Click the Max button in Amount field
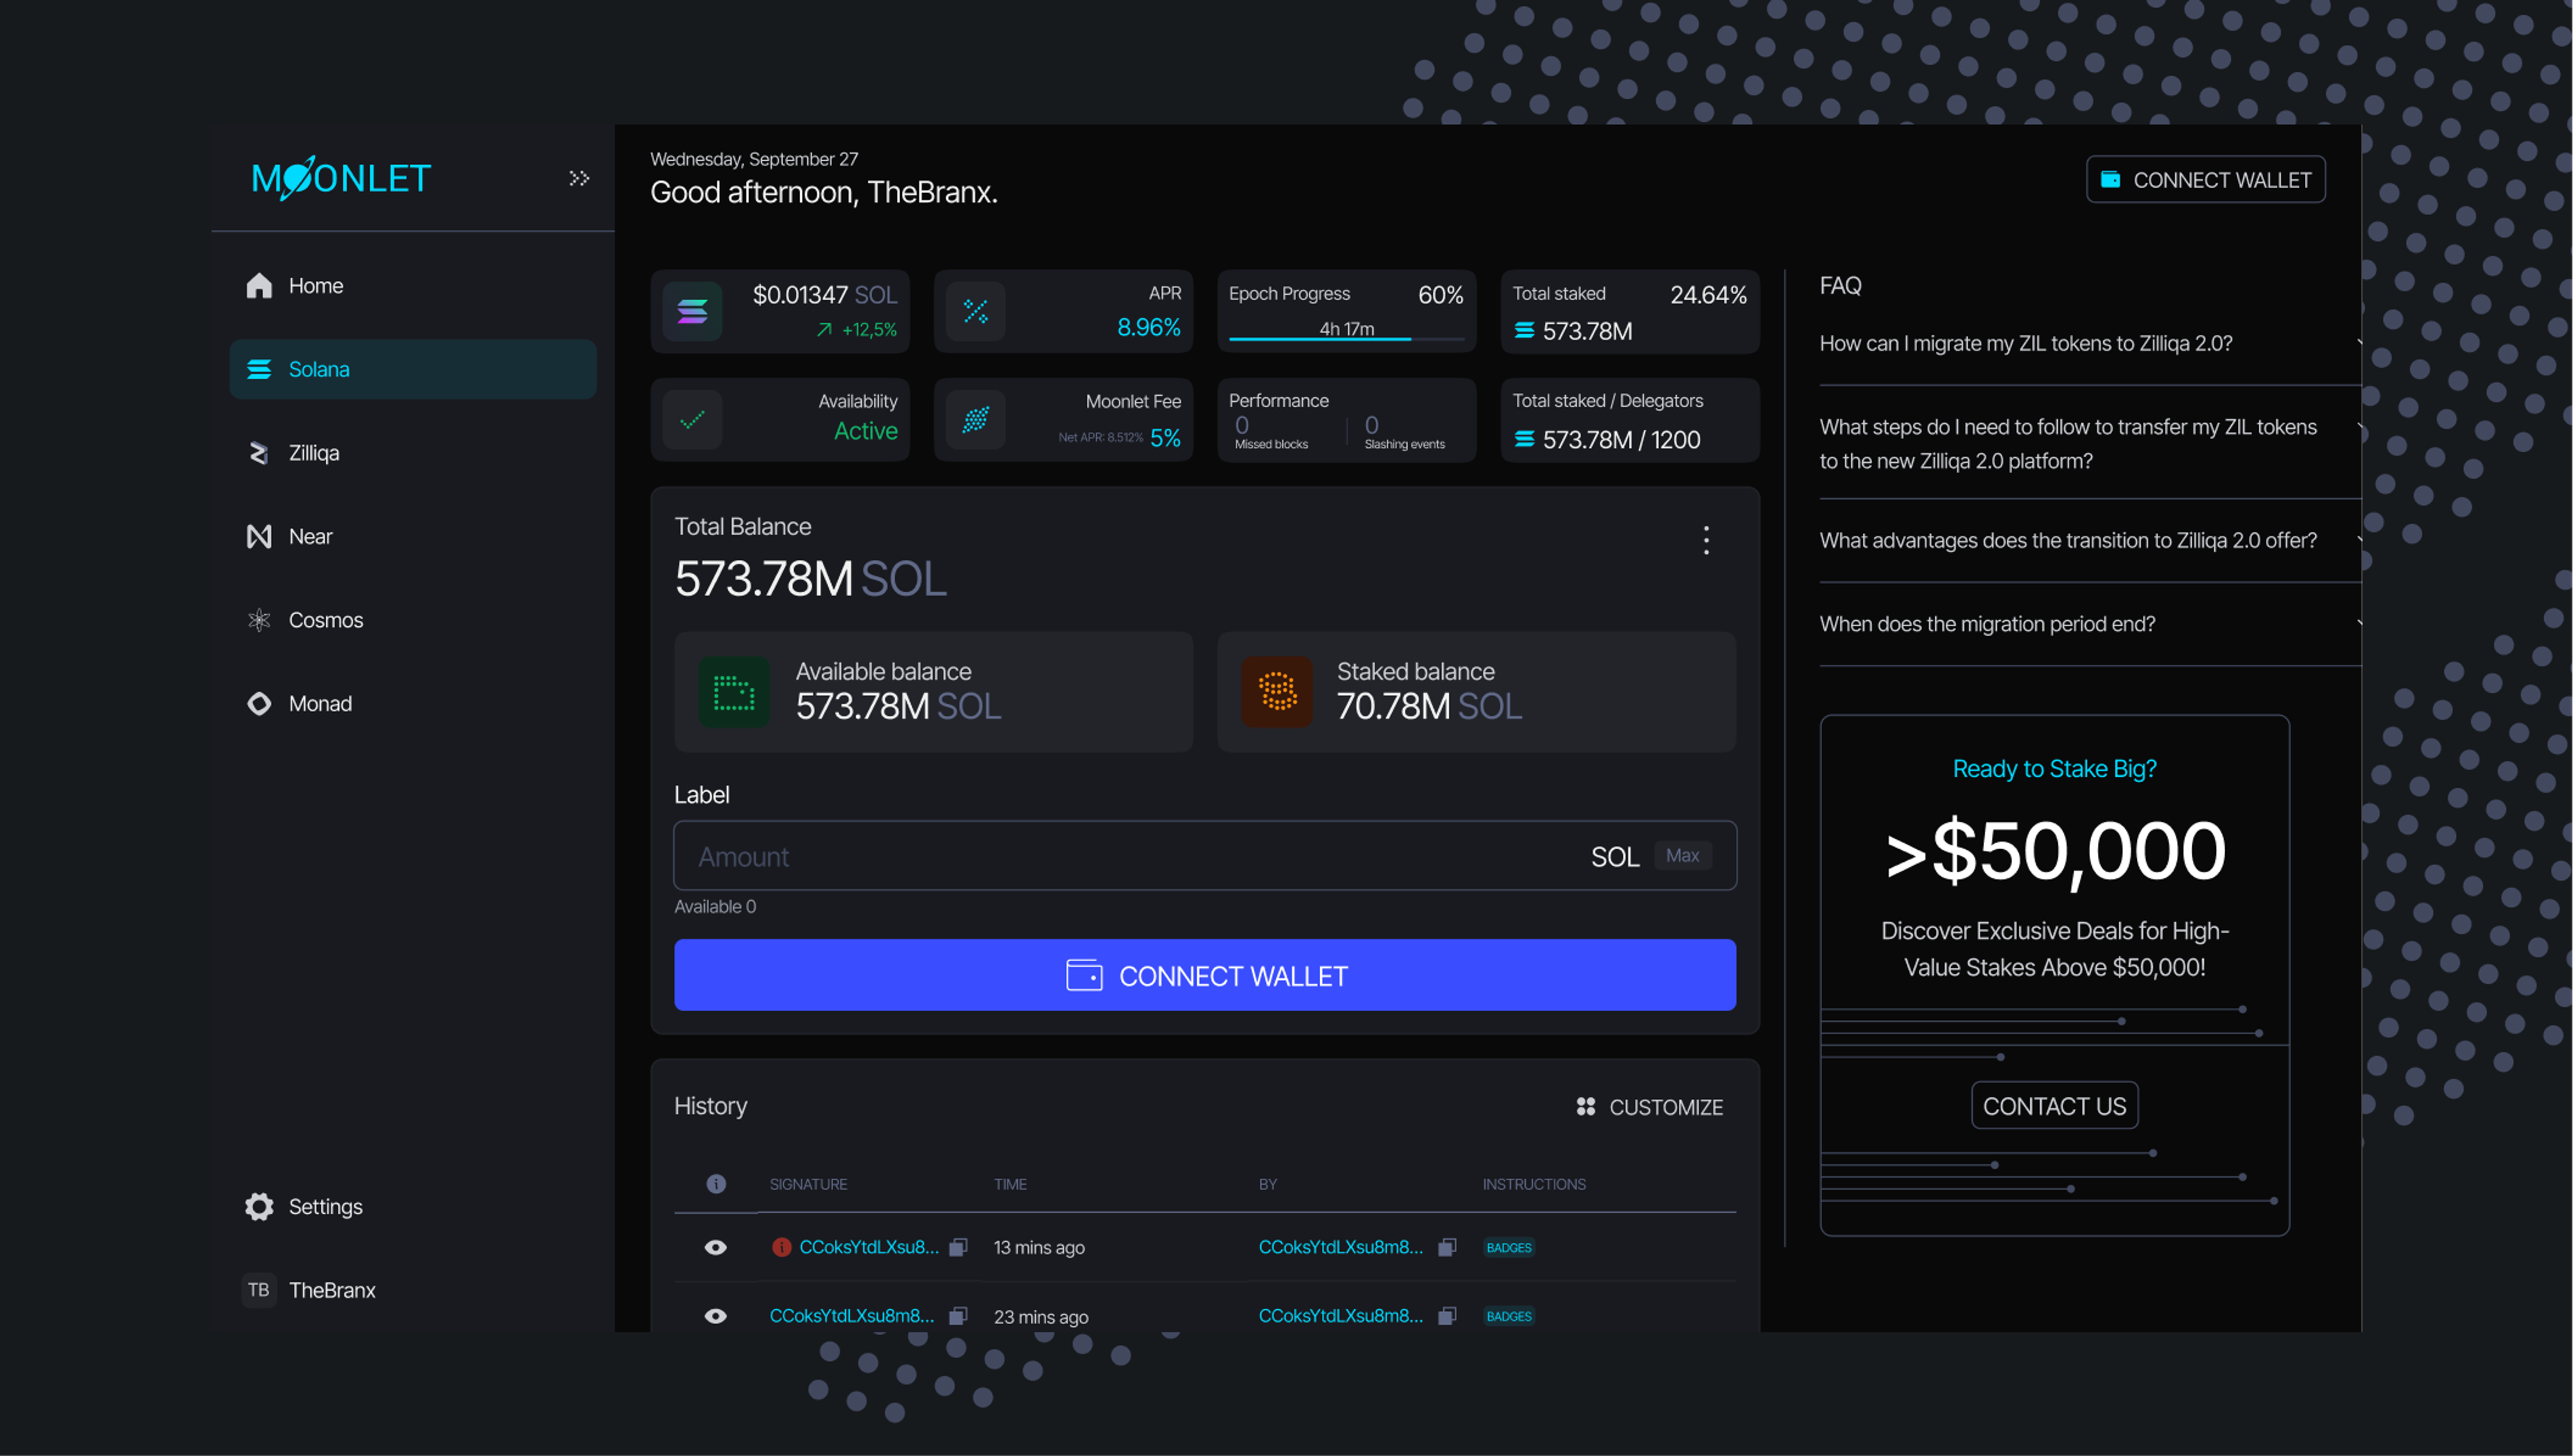This screenshot has width=2573, height=1456. [x=1683, y=856]
